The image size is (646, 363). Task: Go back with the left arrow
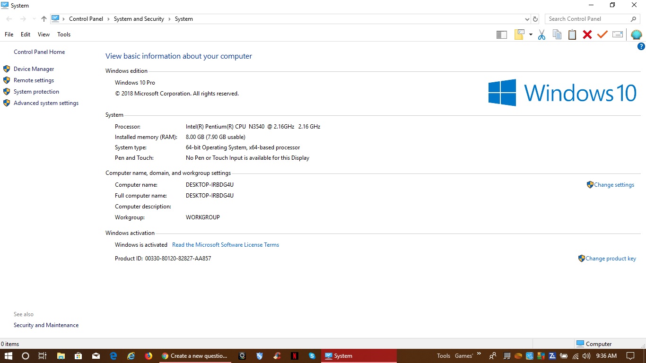9,19
